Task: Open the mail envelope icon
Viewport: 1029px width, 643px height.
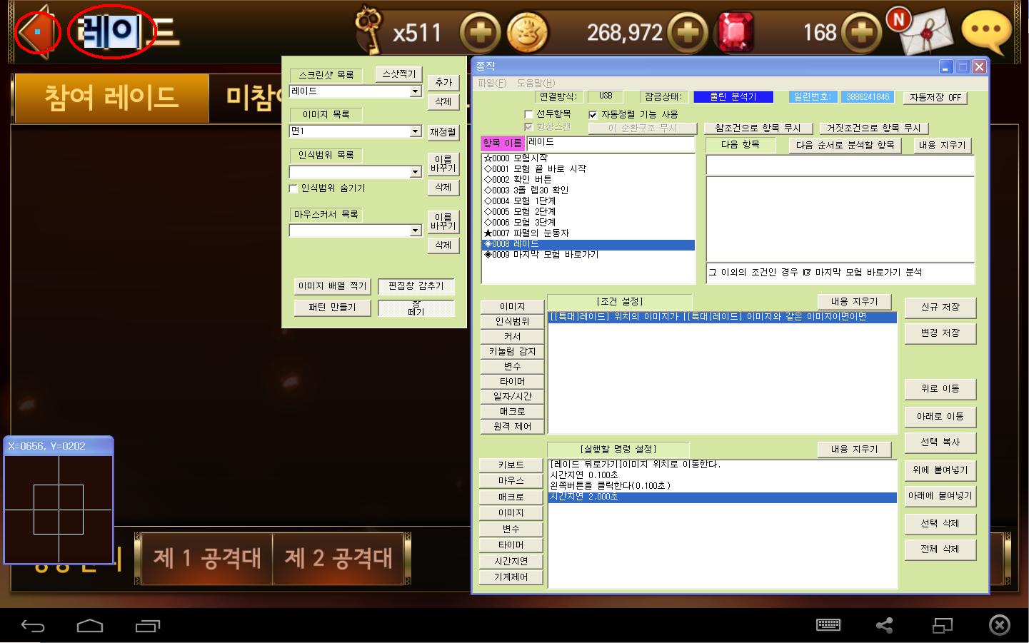Action: point(925,31)
